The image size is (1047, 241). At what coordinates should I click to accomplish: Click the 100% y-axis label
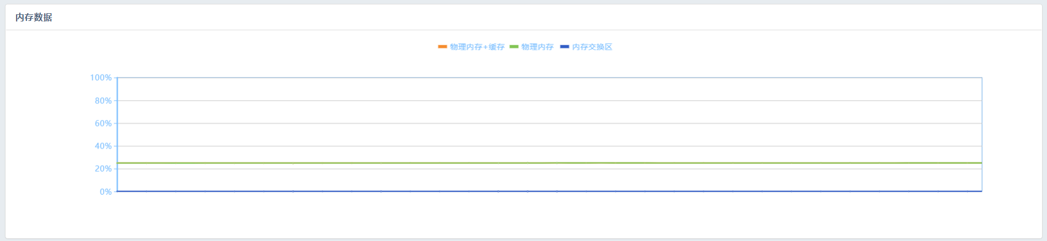coord(100,78)
